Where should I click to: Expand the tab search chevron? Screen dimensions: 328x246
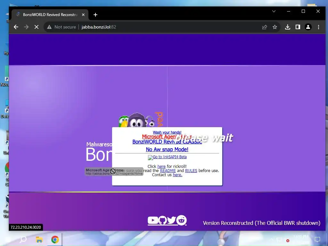click(x=274, y=11)
